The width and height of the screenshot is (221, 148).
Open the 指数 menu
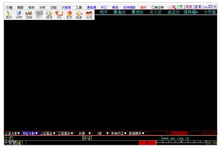[x=20, y=7]
